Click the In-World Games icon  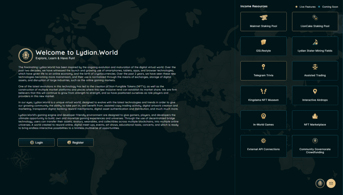click(x=263, y=116)
